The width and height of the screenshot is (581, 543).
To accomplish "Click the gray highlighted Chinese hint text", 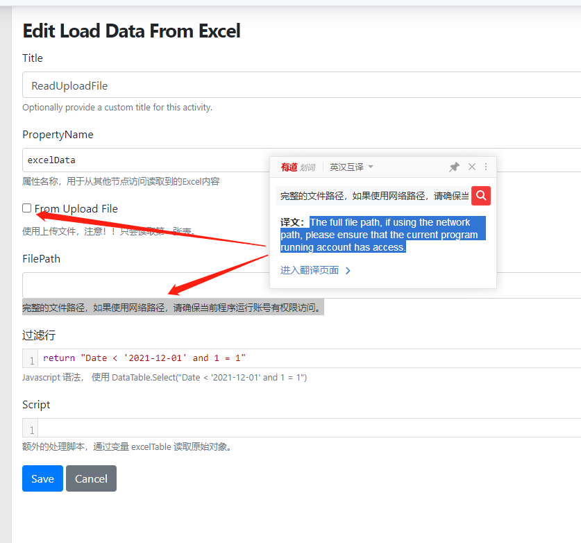I will [x=171, y=308].
